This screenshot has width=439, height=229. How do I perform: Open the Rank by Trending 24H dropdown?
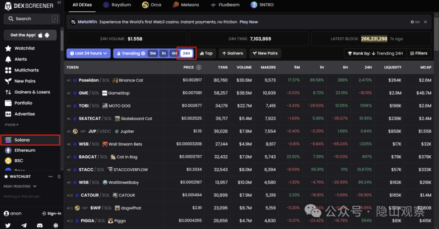coord(375,53)
